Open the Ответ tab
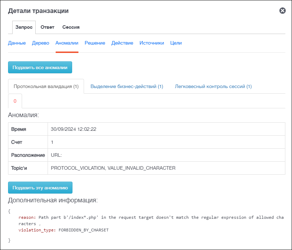 (x=47, y=27)
